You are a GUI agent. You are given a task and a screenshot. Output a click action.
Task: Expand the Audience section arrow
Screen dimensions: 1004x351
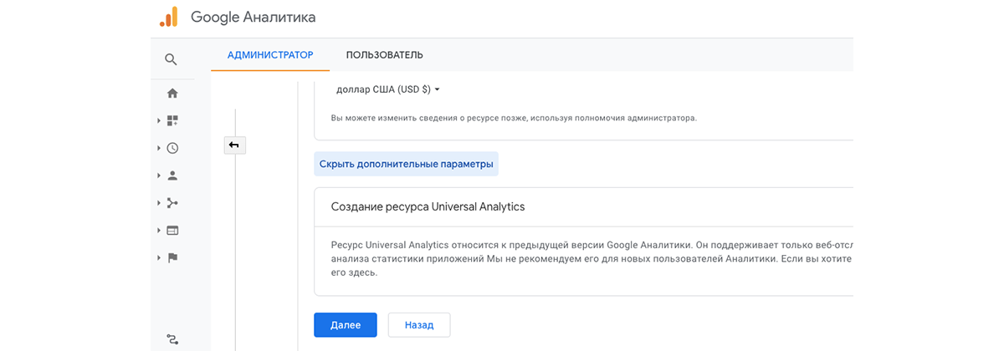(x=159, y=175)
